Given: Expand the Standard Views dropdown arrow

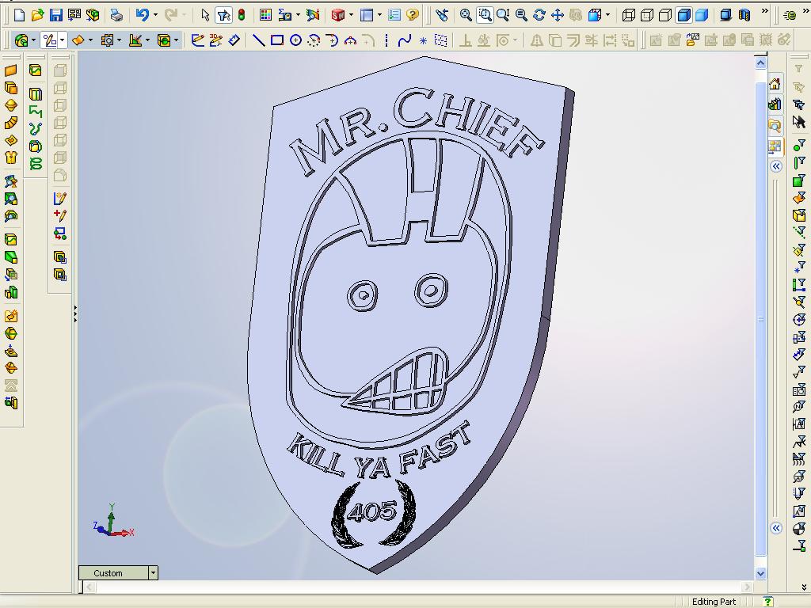Looking at the screenshot, I should [607, 15].
